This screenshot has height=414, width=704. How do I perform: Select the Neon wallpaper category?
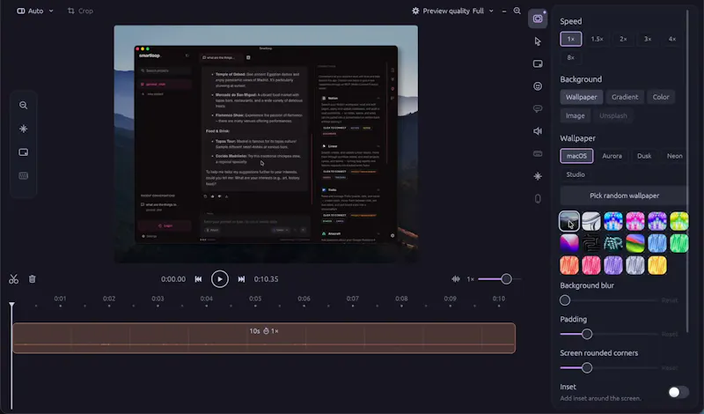point(674,156)
